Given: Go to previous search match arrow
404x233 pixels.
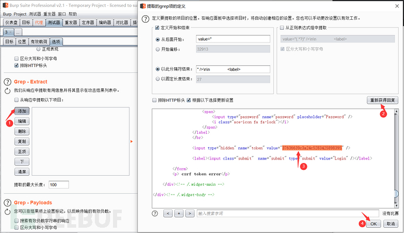Looking at the screenshot, I should point(167,214).
